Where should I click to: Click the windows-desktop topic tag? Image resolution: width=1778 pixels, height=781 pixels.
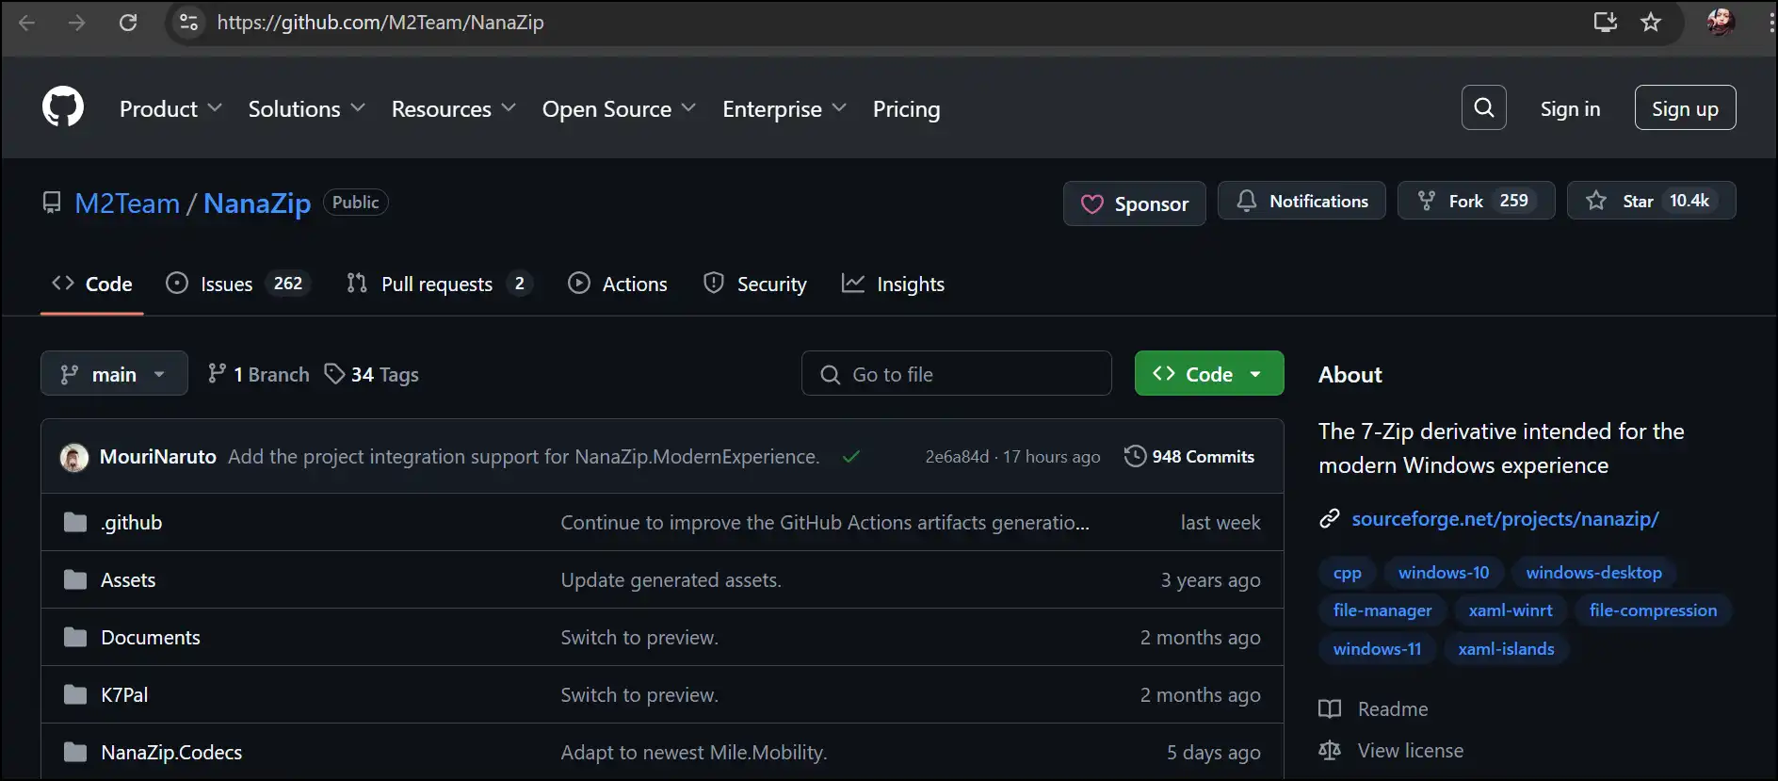pyautogui.click(x=1593, y=573)
